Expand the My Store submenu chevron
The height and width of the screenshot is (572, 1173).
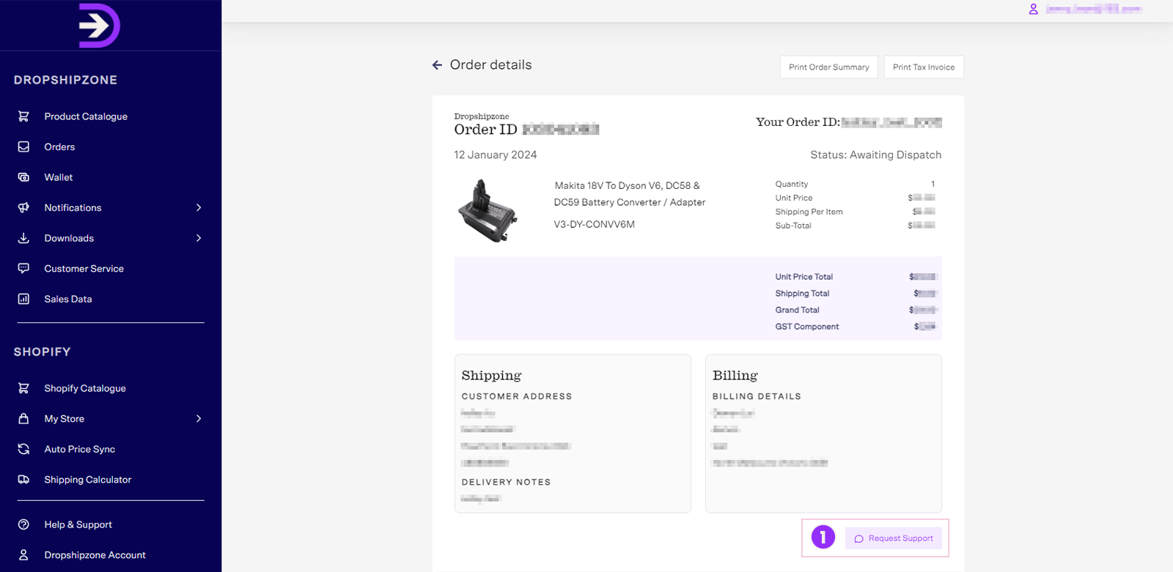tap(199, 419)
